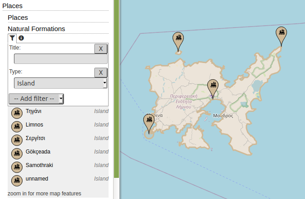Click the Island type label next to Limnos
This screenshot has height=199, width=305.
point(101,125)
